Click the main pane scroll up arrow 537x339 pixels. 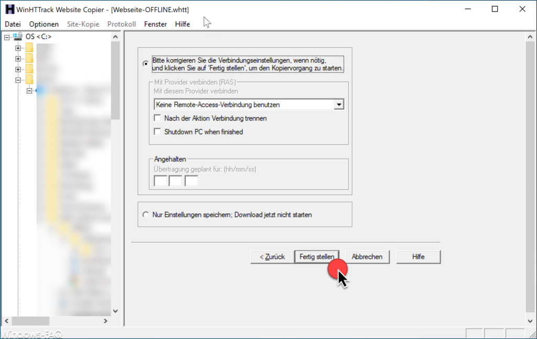tap(530, 37)
